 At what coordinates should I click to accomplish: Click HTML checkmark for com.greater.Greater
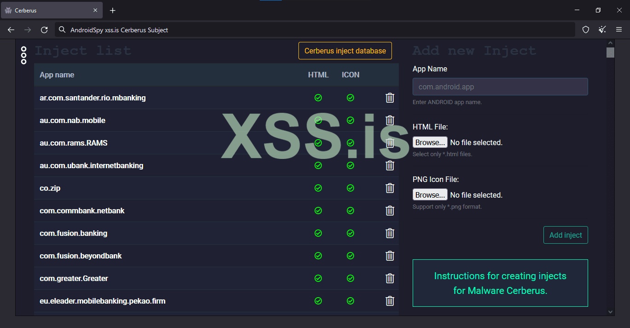pos(318,278)
